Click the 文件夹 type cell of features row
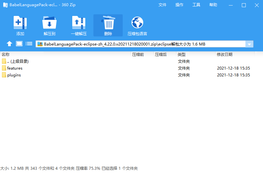Viewport: 263px width, 173px height. 184,68
